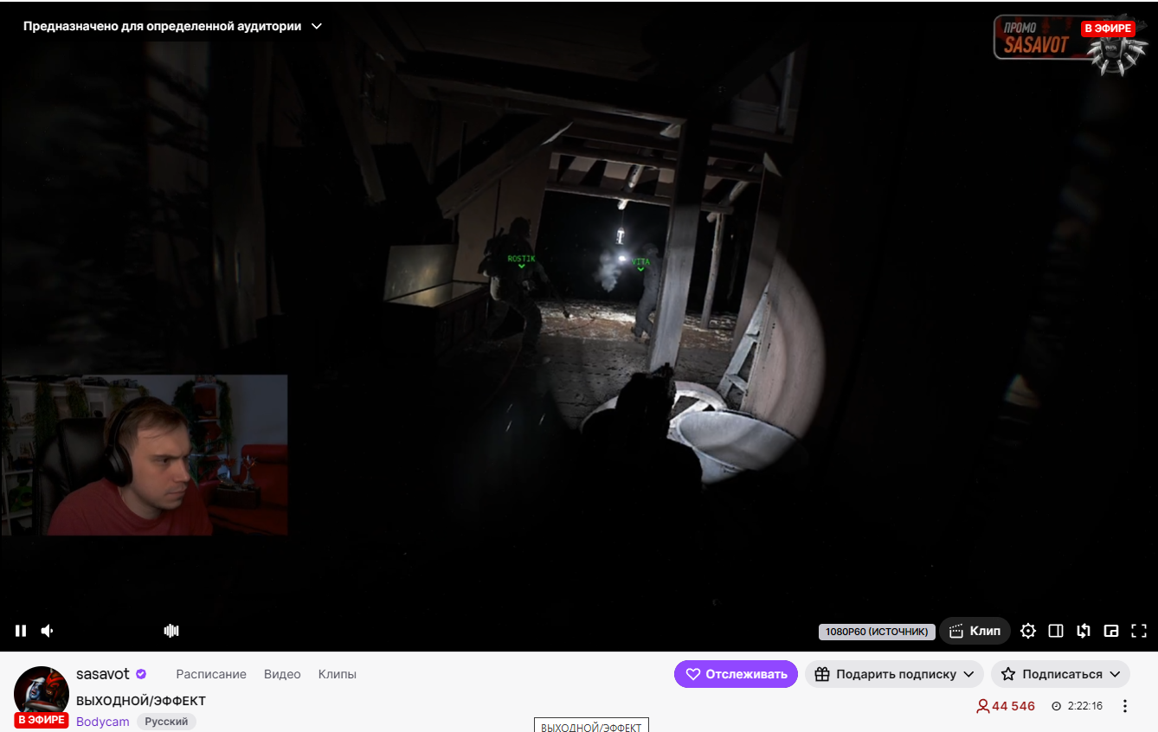Click the stream uptime 2:22:16

(1077, 706)
